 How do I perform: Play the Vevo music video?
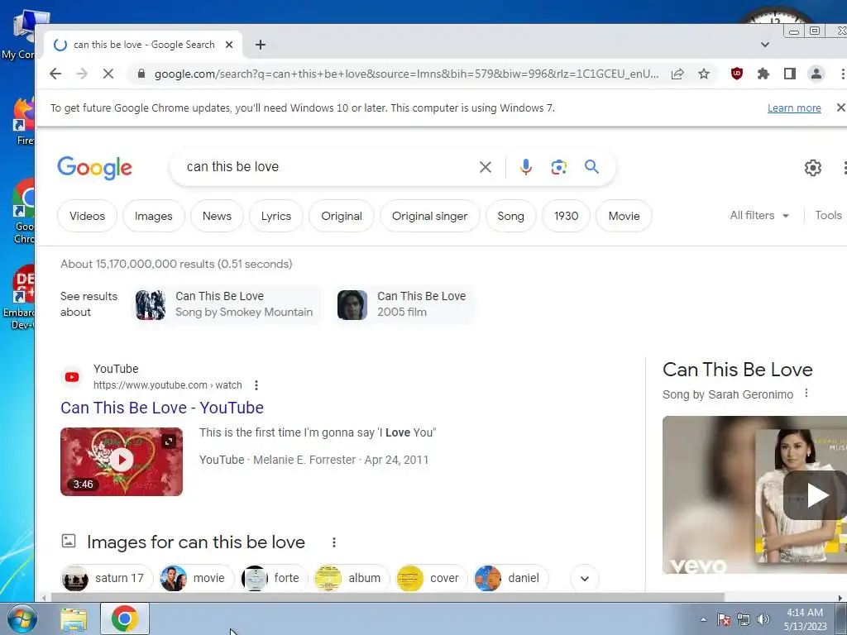pyautogui.click(x=816, y=495)
